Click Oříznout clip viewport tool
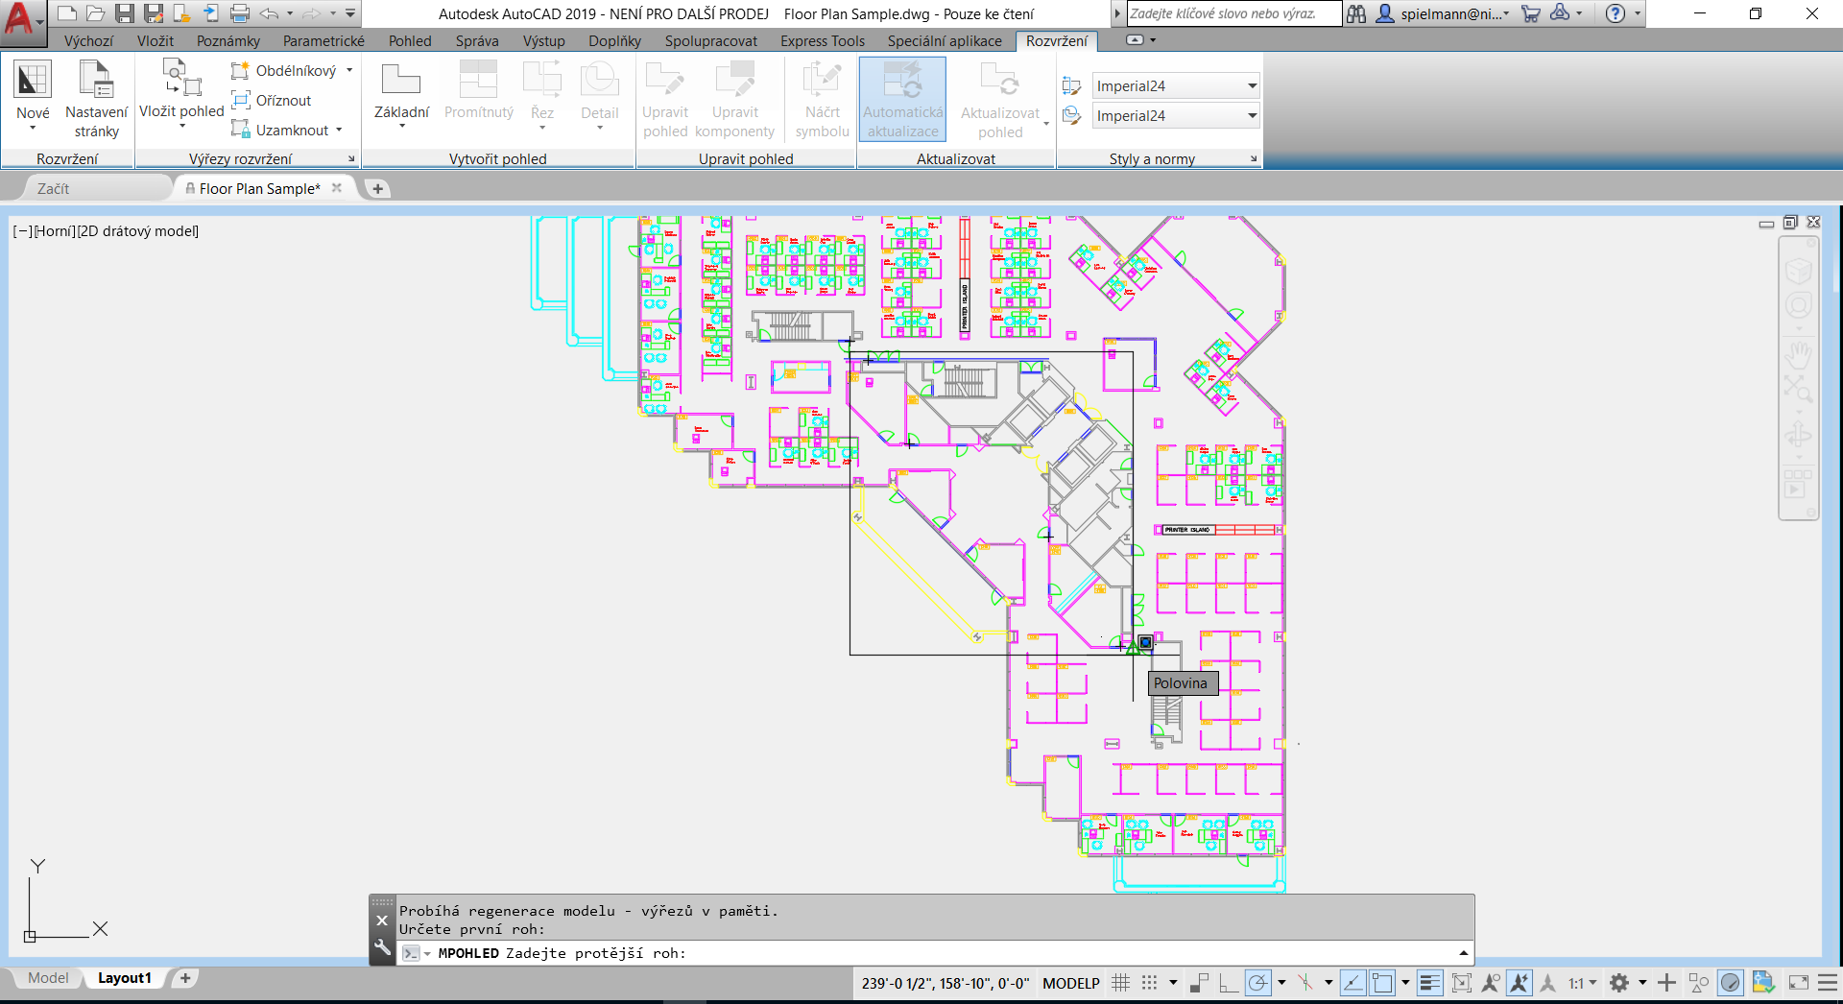The image size is (1843, 1004). click(x=272, y=100)
